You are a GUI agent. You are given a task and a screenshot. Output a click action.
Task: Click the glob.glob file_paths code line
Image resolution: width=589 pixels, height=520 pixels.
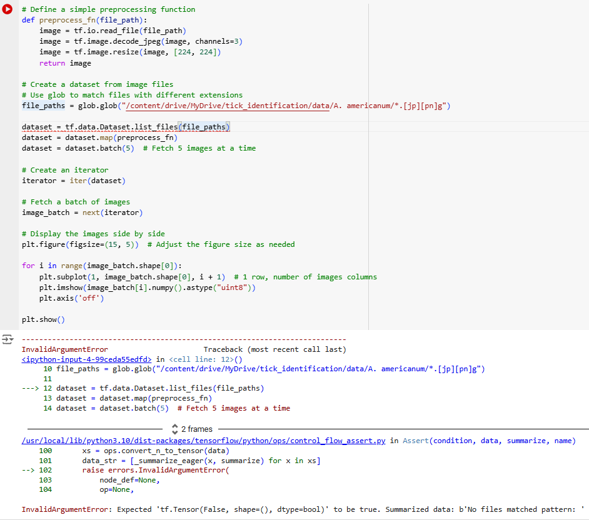pos(236,106)
